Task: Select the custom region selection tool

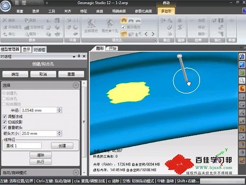Action: [x=242, y=137]
